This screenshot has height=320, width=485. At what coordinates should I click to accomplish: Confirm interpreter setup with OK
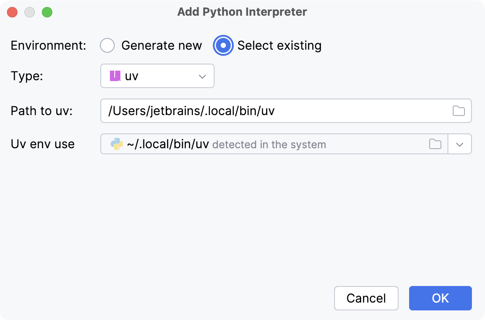(x=440, y=298)
